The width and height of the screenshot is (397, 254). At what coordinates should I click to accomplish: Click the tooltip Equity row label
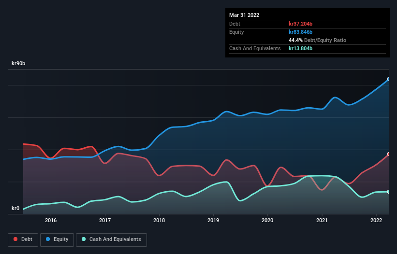(x=236, y=32)
